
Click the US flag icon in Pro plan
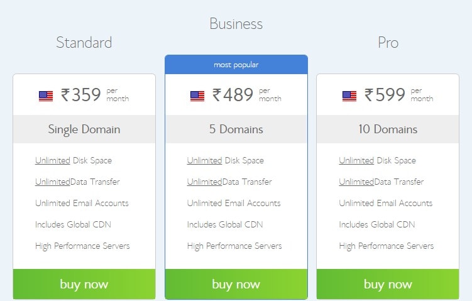click(349, 96)
